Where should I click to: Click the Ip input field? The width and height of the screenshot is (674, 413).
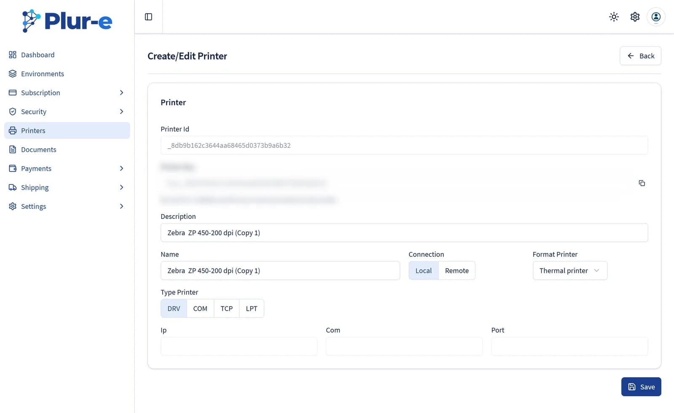coord(239,346)
